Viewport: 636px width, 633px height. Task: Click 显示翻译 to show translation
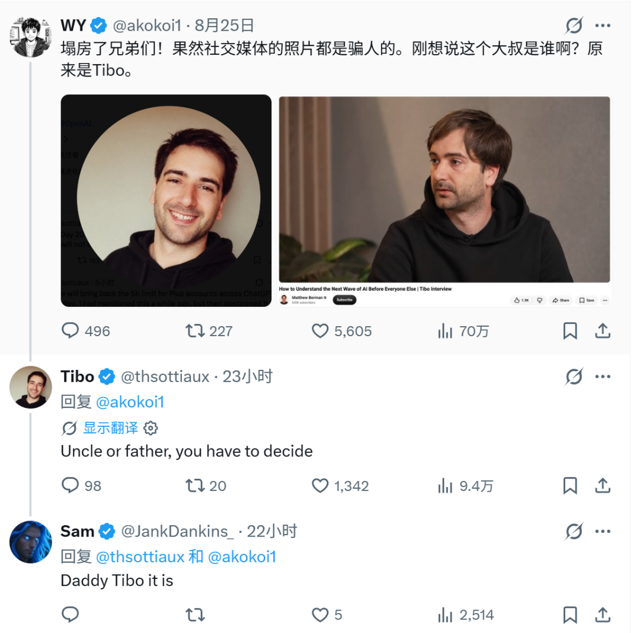110,428
